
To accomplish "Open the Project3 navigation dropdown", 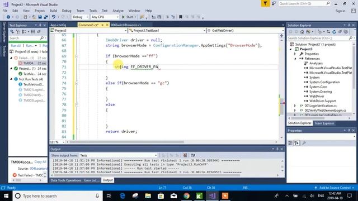I will point(88,30).
